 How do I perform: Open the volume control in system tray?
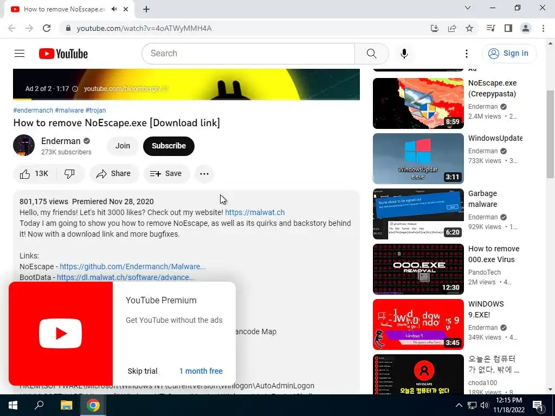pos(485,405)
